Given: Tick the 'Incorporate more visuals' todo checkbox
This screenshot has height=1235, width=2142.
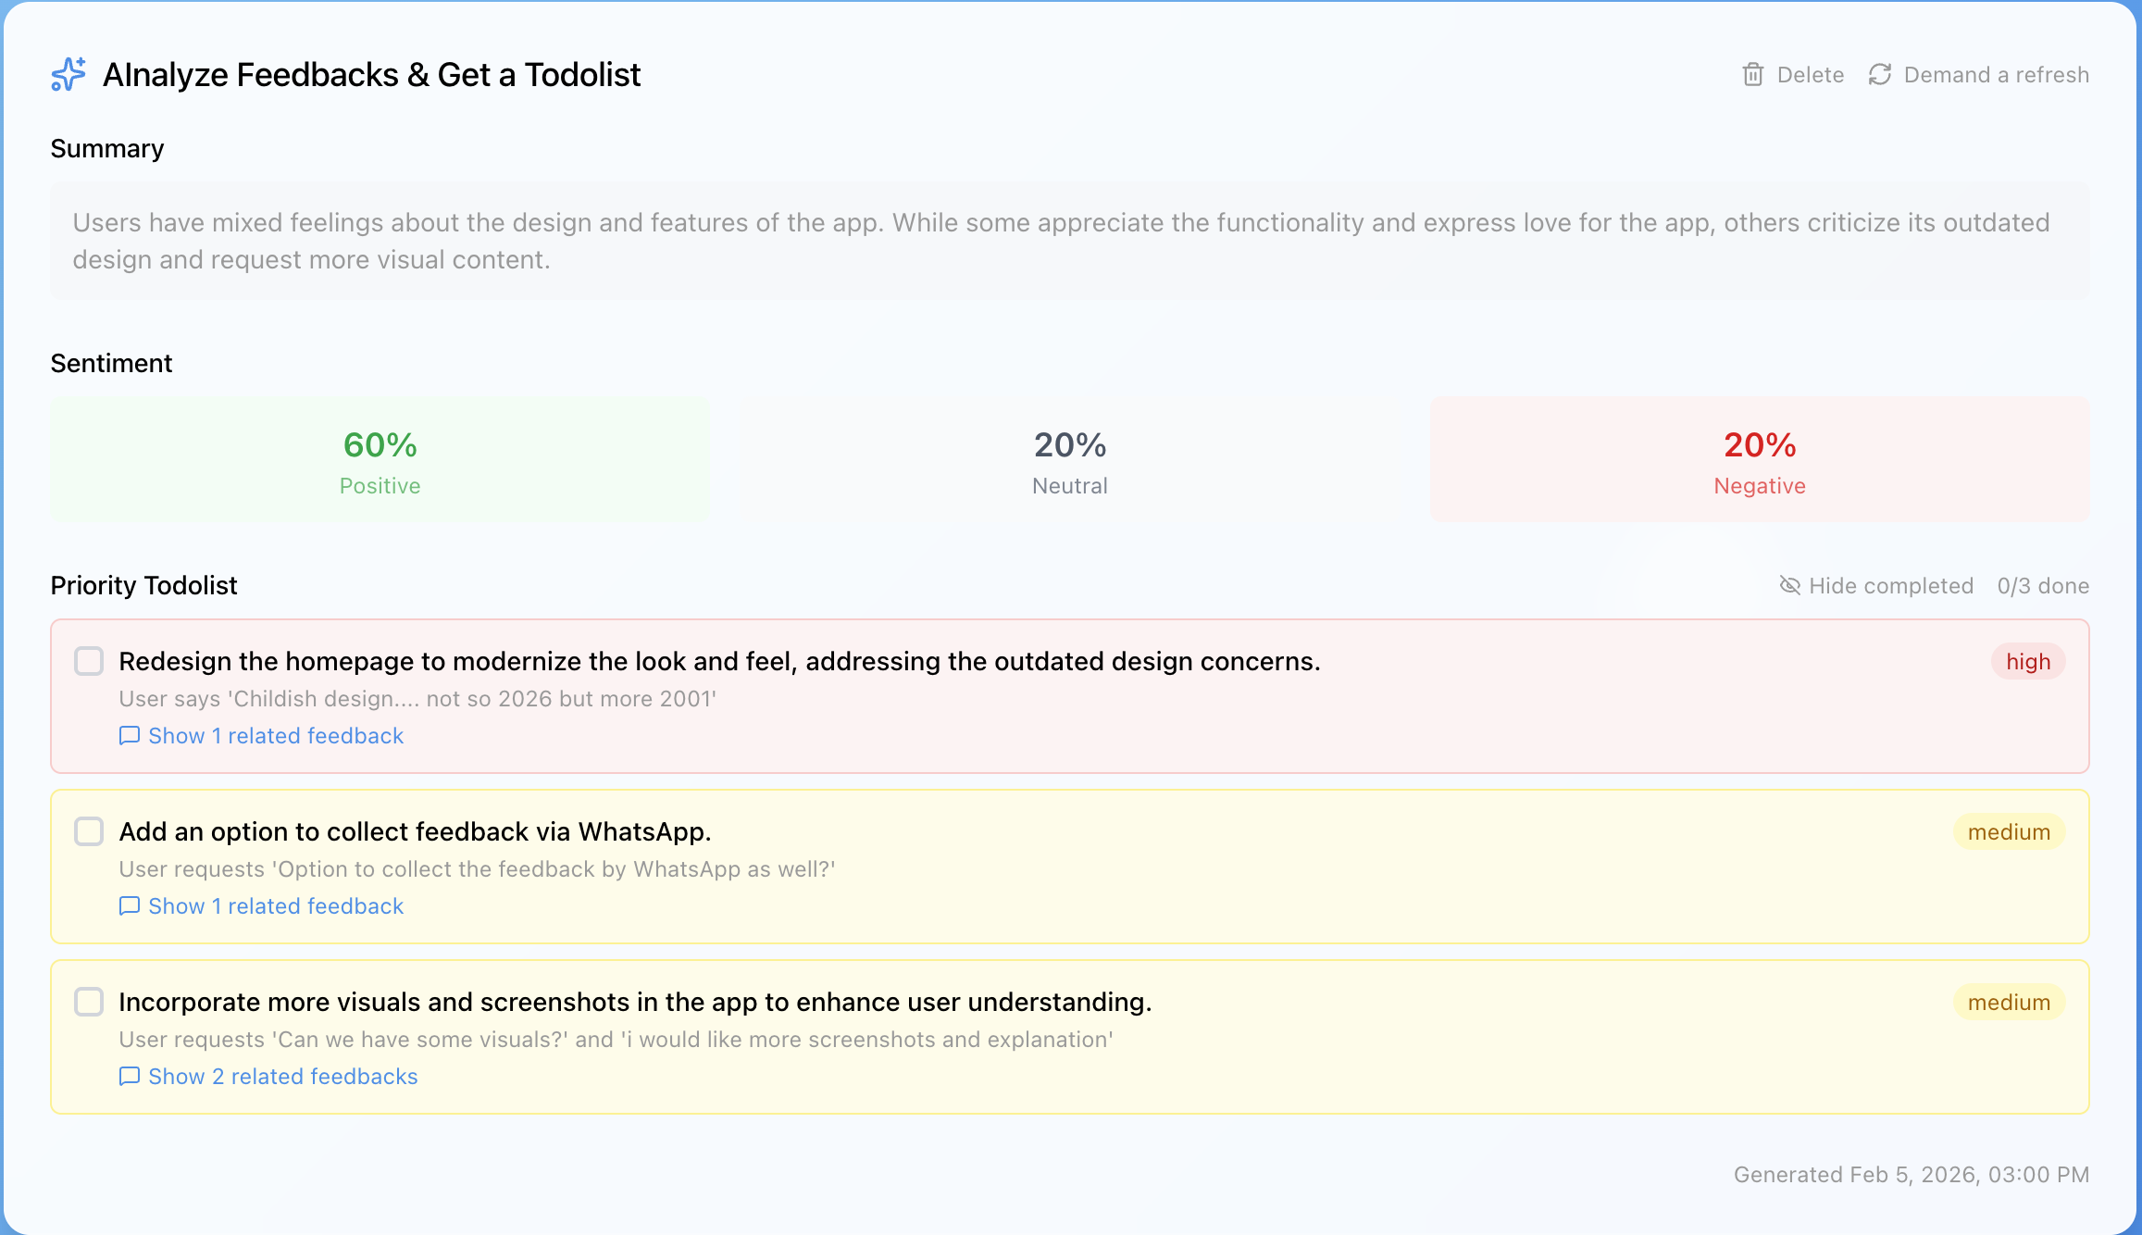Looking at the screenshot, I should pyautogui.click(x=89, y=1002).
